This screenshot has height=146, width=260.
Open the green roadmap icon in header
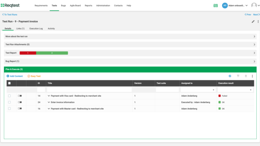pyautogui.click(x=216, y=6)
